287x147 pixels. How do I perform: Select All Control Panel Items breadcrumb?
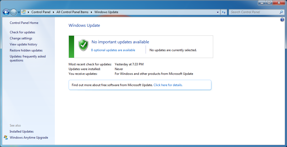(x=72, y=12)
